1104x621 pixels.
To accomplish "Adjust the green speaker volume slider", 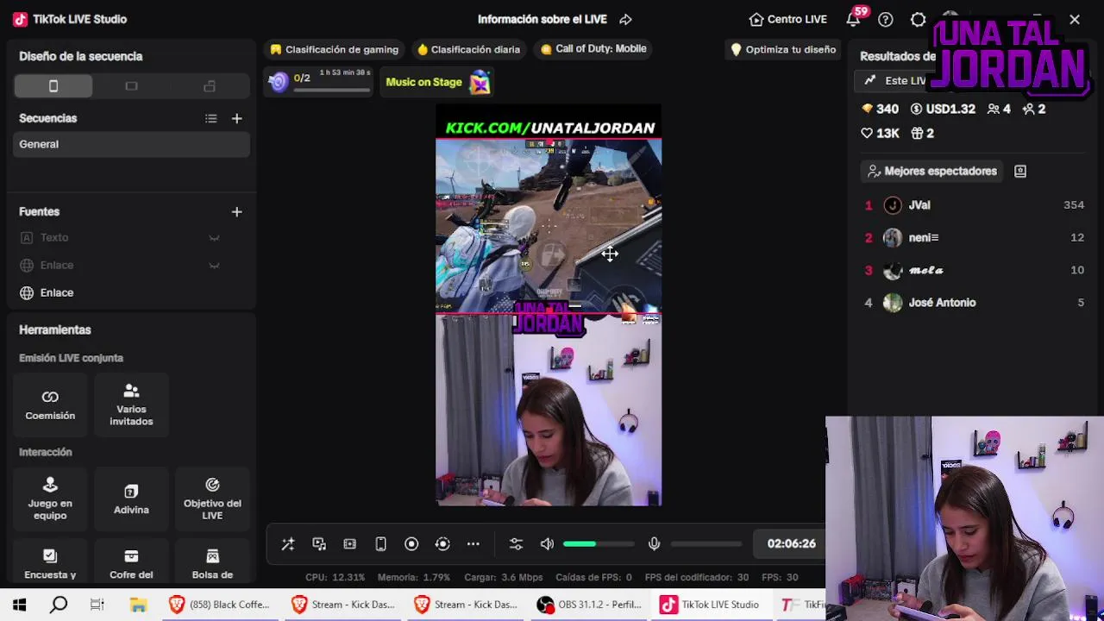I will 599,543.
